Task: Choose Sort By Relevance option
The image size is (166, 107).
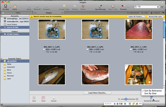Action: [153, 91]
